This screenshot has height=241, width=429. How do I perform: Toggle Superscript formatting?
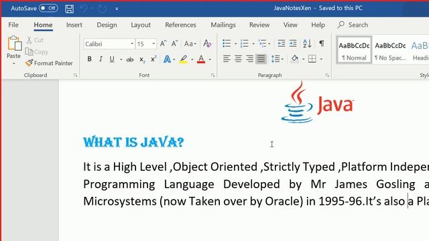tap(154, 59)
